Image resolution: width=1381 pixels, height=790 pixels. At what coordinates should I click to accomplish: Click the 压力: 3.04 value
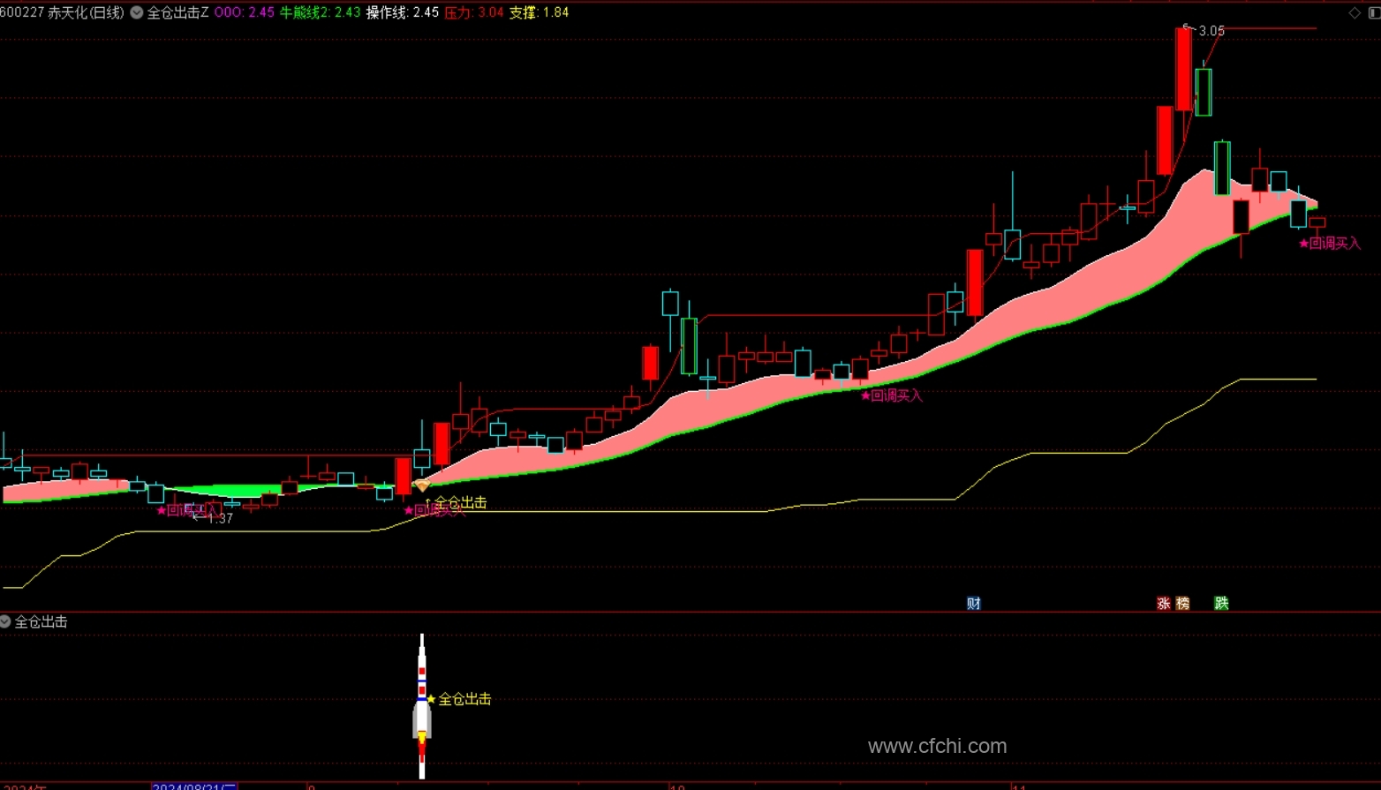coord(474,12)
